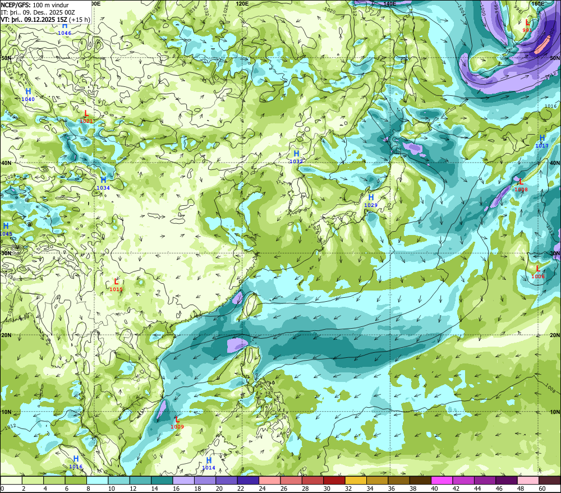This screenshot has width=561, height=493.
Task: Select the H 1014 high pressure marker
Action: point(209,464)
